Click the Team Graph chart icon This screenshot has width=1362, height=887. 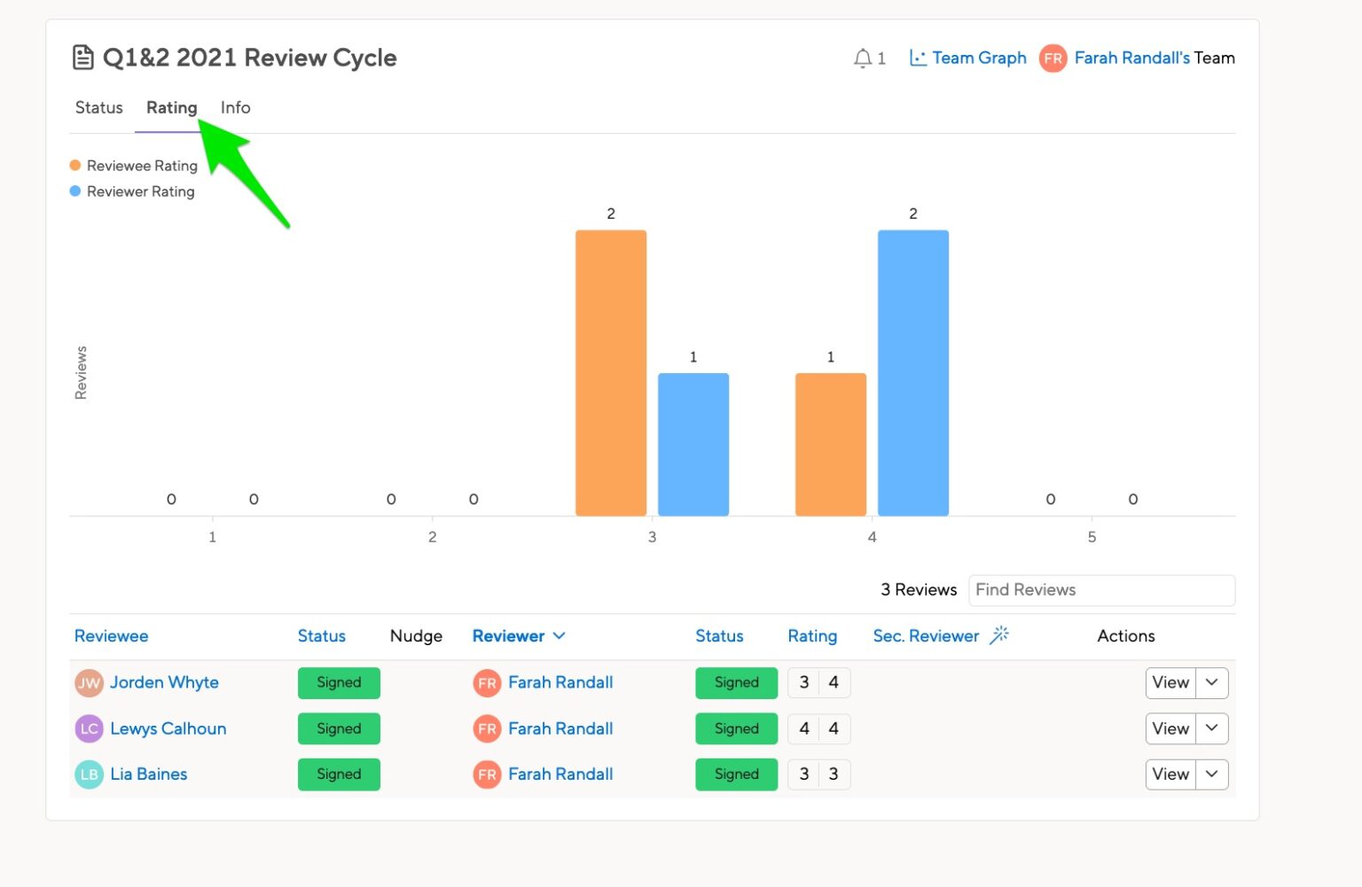click(919, 57)
